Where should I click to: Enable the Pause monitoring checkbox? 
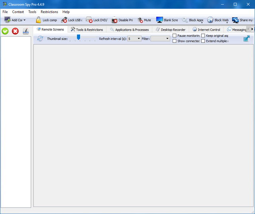(x=175, y=36)
